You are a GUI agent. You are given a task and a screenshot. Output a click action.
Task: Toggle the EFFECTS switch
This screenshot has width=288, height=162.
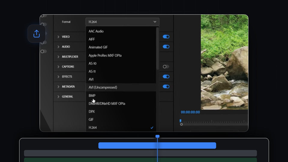(166, 76)
